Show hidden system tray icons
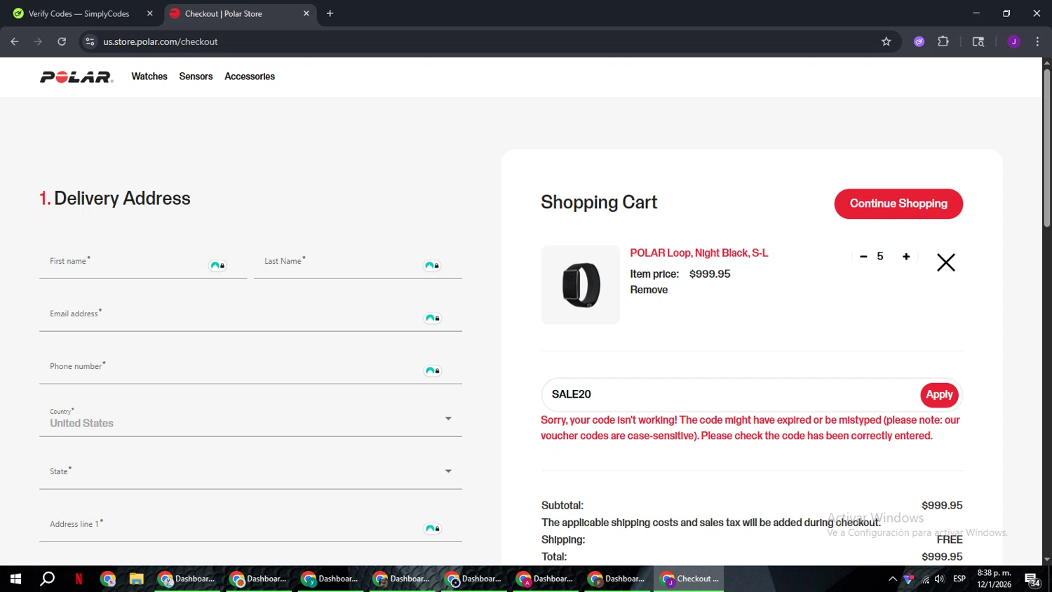This screenshot has width=1052, height=592. click(x=892, y=579)
